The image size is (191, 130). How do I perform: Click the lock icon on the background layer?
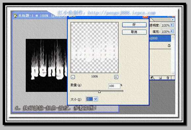tap(169, 45)
